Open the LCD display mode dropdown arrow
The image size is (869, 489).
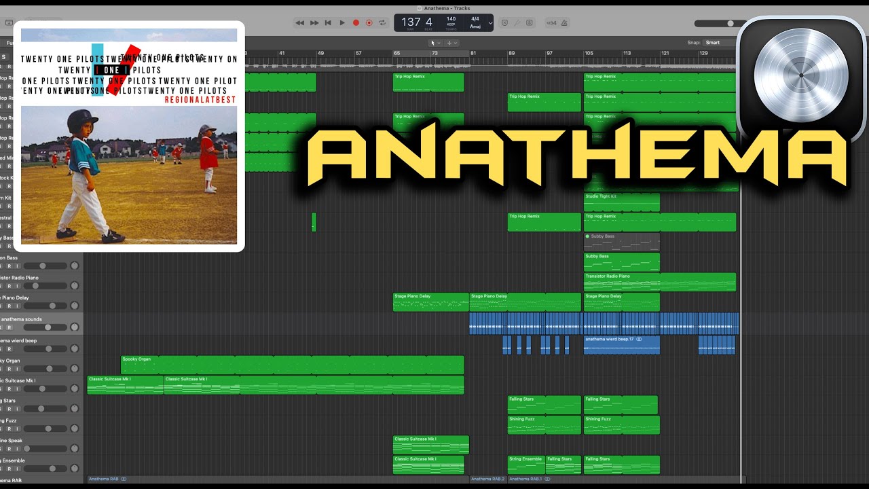[x=489, y=22]
